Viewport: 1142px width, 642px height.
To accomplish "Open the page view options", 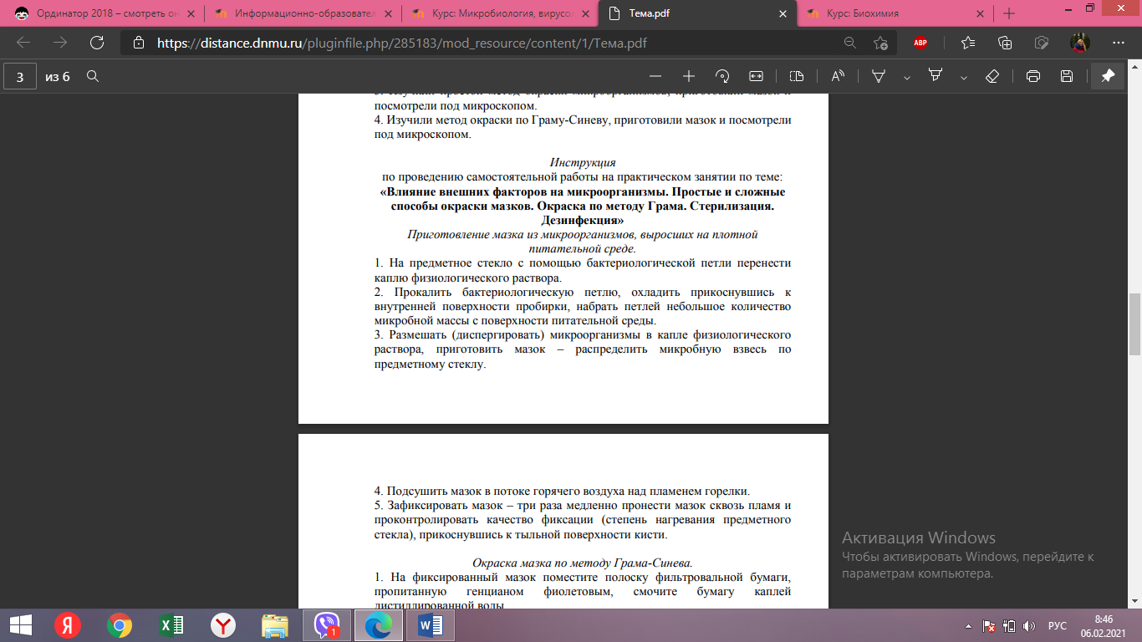I will [797, 76].
